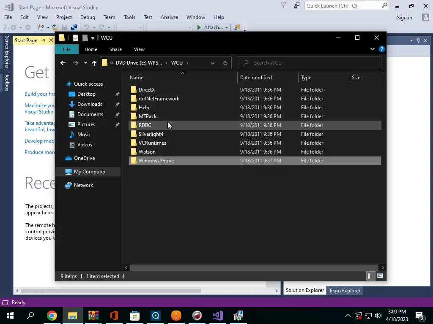Click Develop link on Start Page
Image resolution: width=433 pixels, height=324 pixels.
[x=39, y=141]
